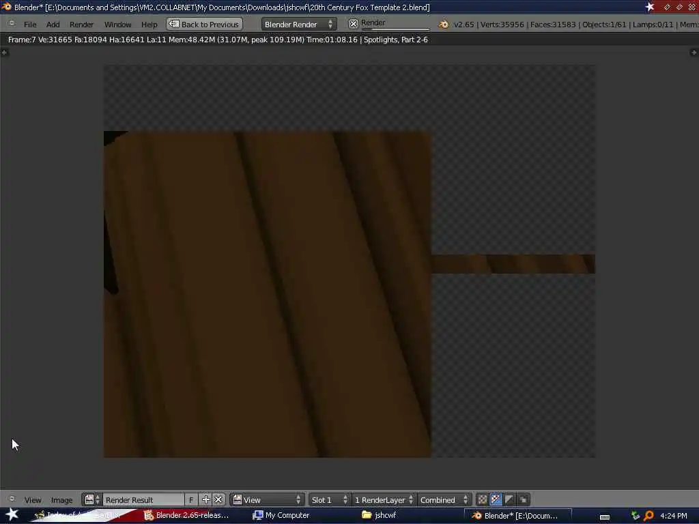Open the File menu
The height and width of the screenshot is (524, 699).
(30, 25)
